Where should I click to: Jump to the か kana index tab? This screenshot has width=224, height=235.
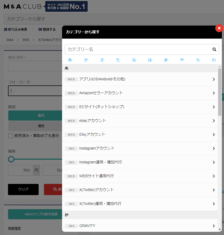coord(86,60)
